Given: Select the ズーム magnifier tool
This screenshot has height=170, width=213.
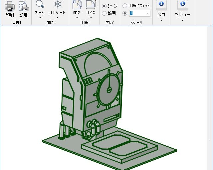Looking at the screenshot, I should click(x=40, y=5).
